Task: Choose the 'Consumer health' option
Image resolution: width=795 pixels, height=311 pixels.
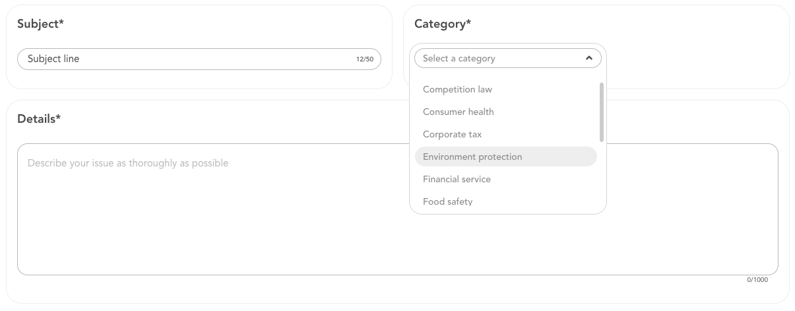Action: pos(458,112)
